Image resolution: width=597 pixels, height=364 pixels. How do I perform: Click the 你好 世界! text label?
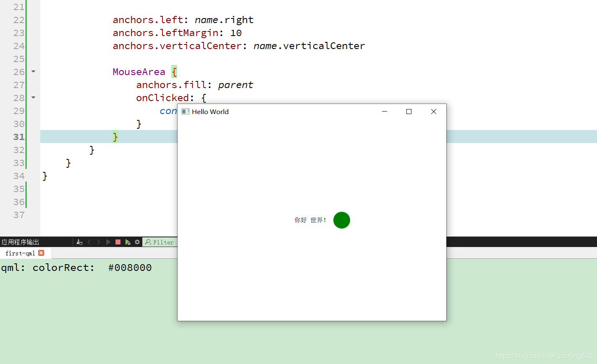click(310, 220)
